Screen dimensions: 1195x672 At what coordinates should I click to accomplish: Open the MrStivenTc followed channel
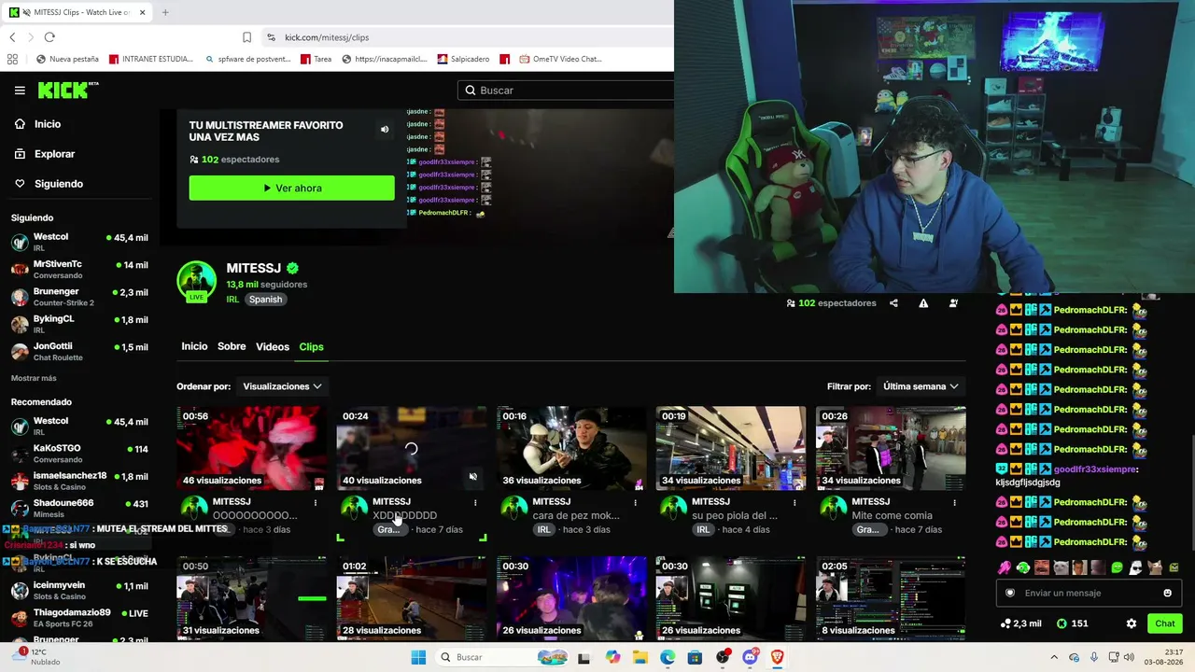point(79,270)
